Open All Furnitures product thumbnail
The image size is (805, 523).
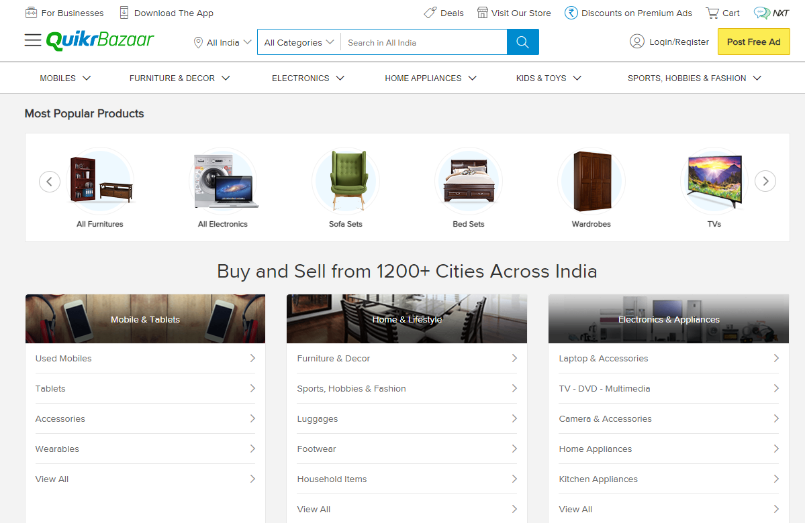(x=101, y=180)
